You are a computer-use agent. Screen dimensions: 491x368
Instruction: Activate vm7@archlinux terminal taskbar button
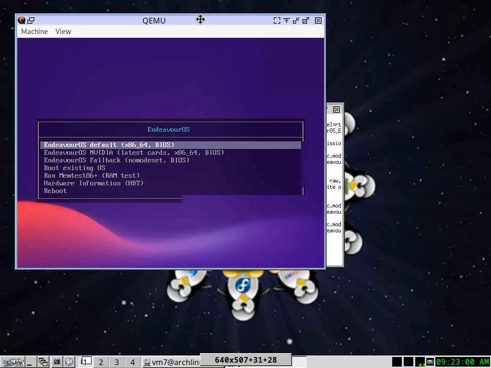pos(171,362)
